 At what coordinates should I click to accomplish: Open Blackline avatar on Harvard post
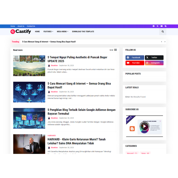click(x=49, y=148)
